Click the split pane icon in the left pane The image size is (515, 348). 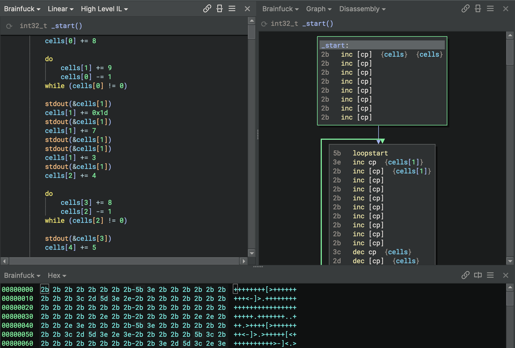220,9
